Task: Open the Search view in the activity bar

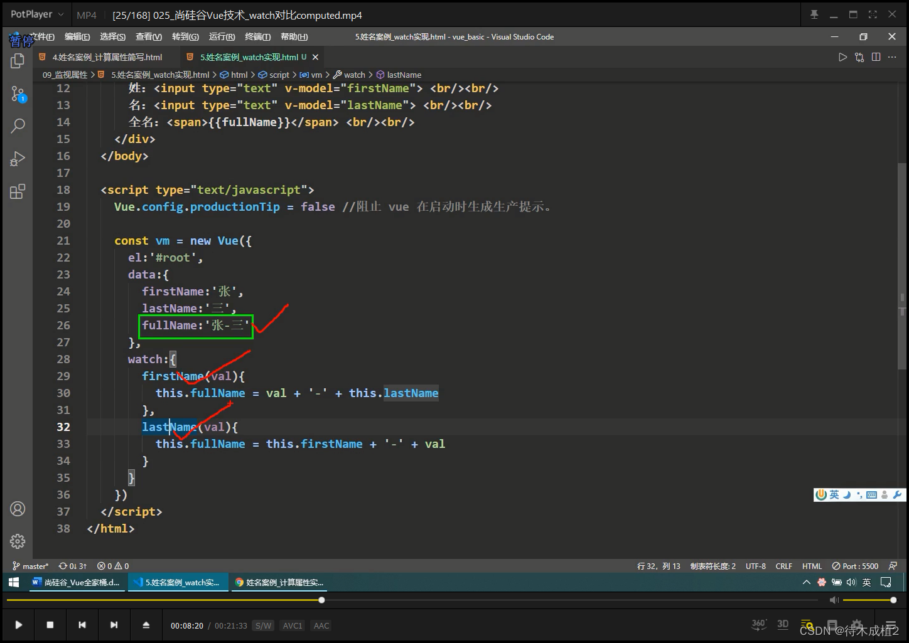Action: point(18,125)
